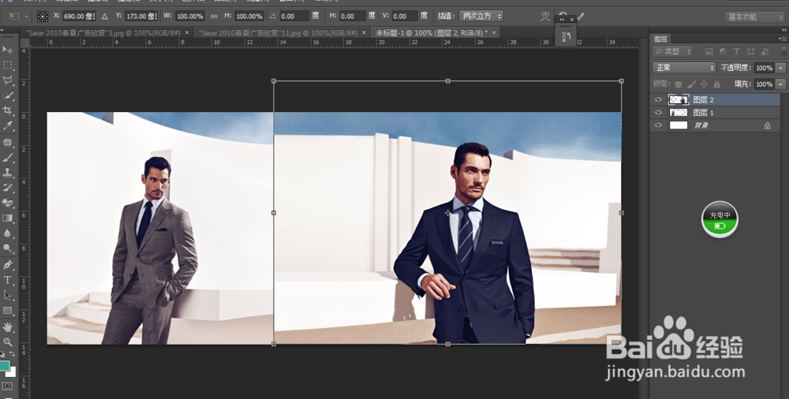
Task: Activate the Horizontal Type tool
Action: [x=8, y=280]
